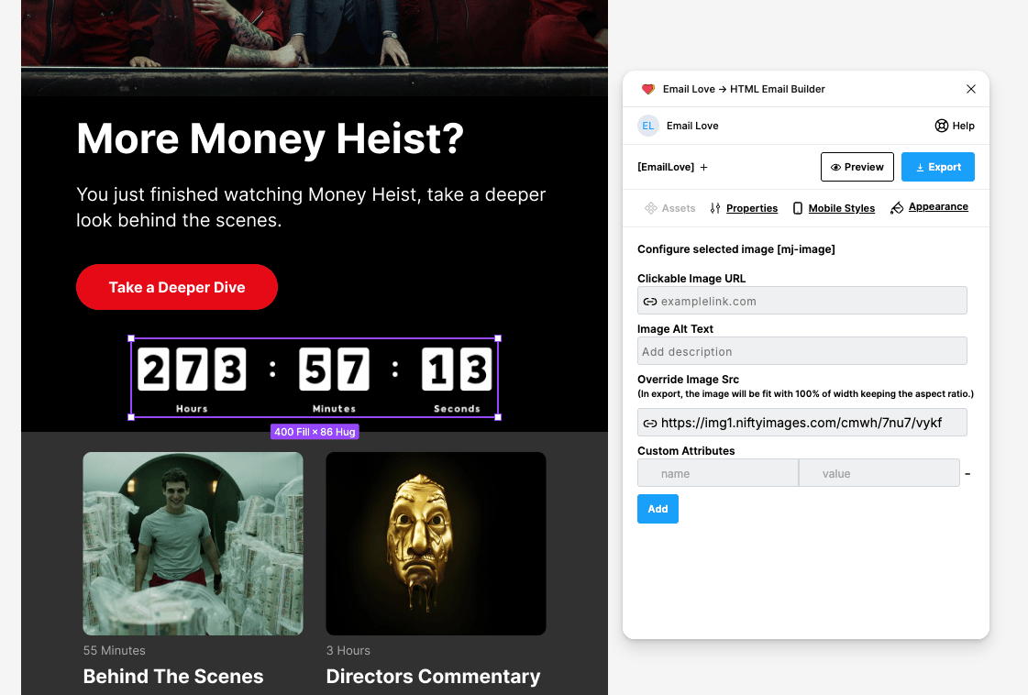Viewport: 1028px width, 695px height.
Task: Click the Email Love heart logo icon
Action: click(647, 89)
